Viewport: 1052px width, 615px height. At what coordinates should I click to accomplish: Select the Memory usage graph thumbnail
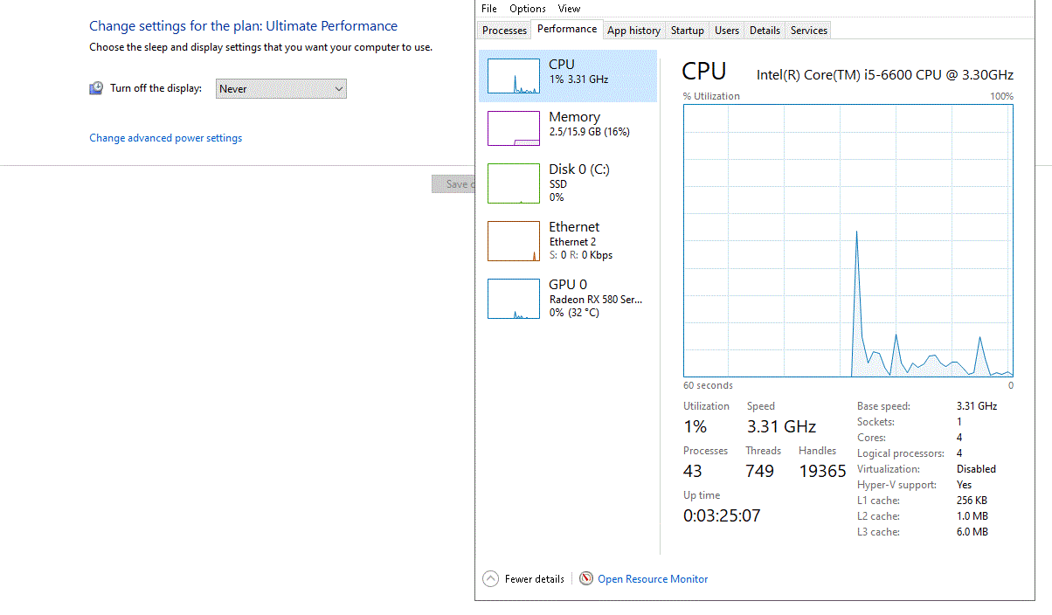[x=513, y=128]
